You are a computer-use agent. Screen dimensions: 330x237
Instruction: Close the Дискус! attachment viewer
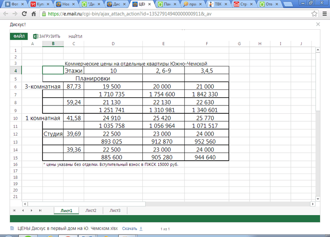(x=318, y=24)
